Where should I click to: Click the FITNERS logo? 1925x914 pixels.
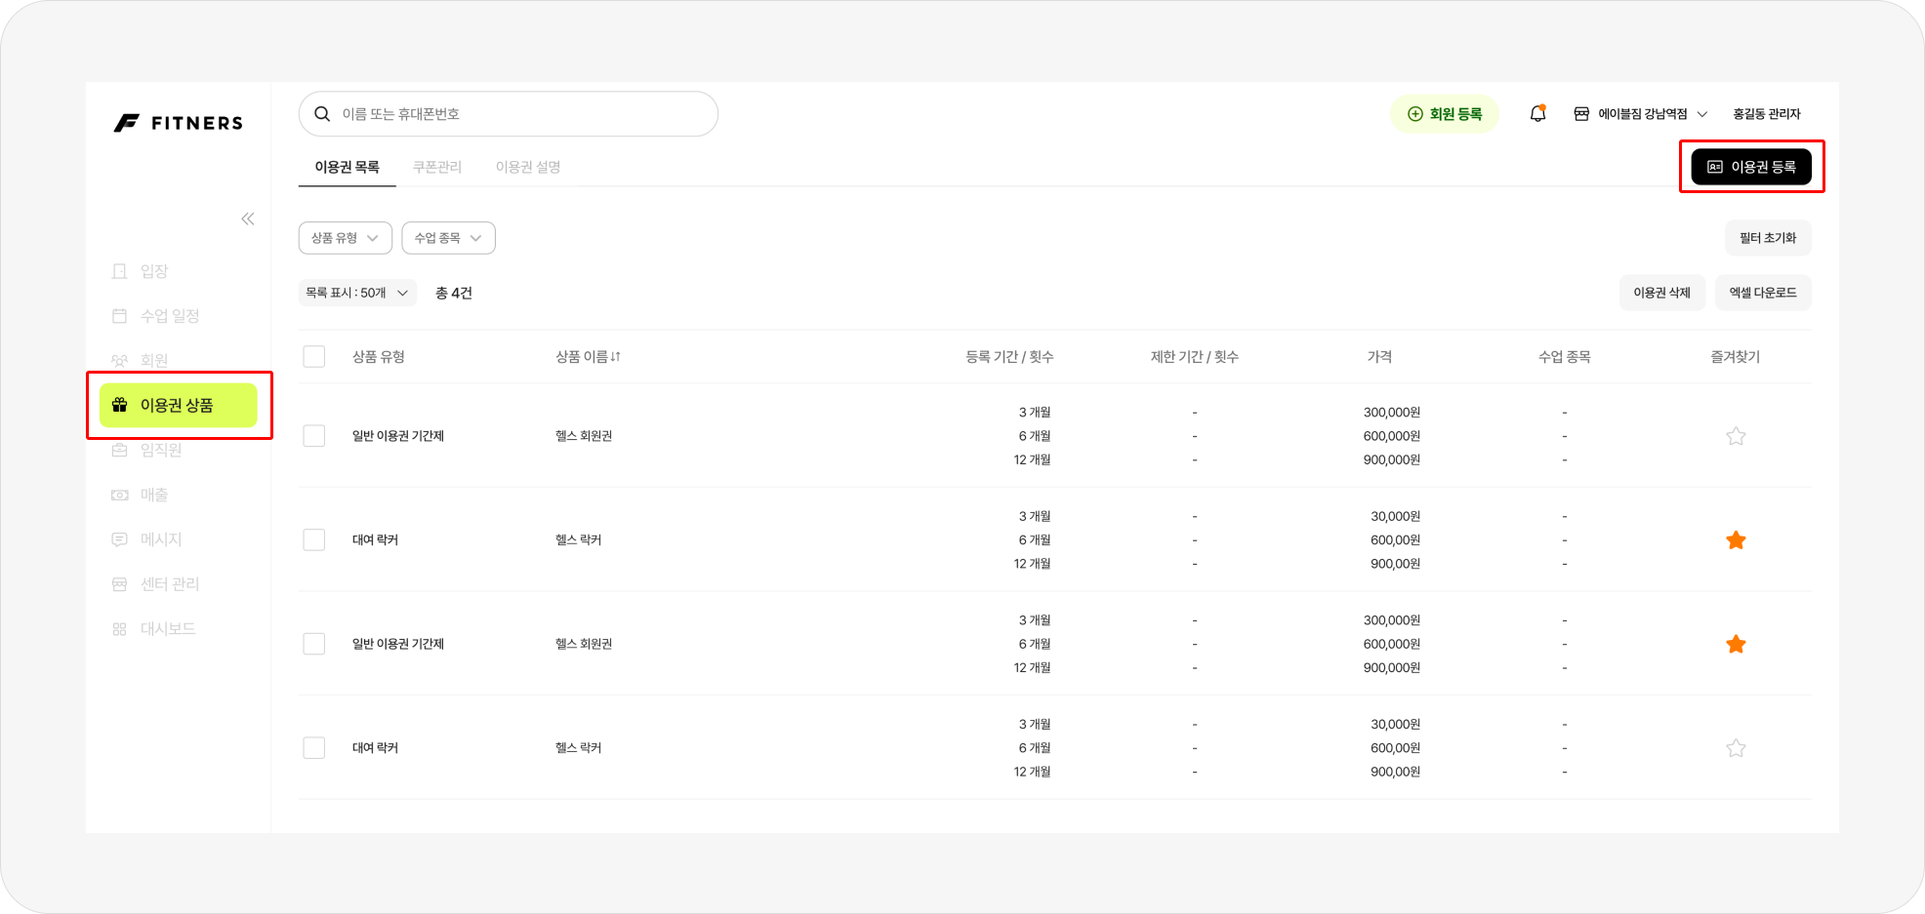coord(179,123)
